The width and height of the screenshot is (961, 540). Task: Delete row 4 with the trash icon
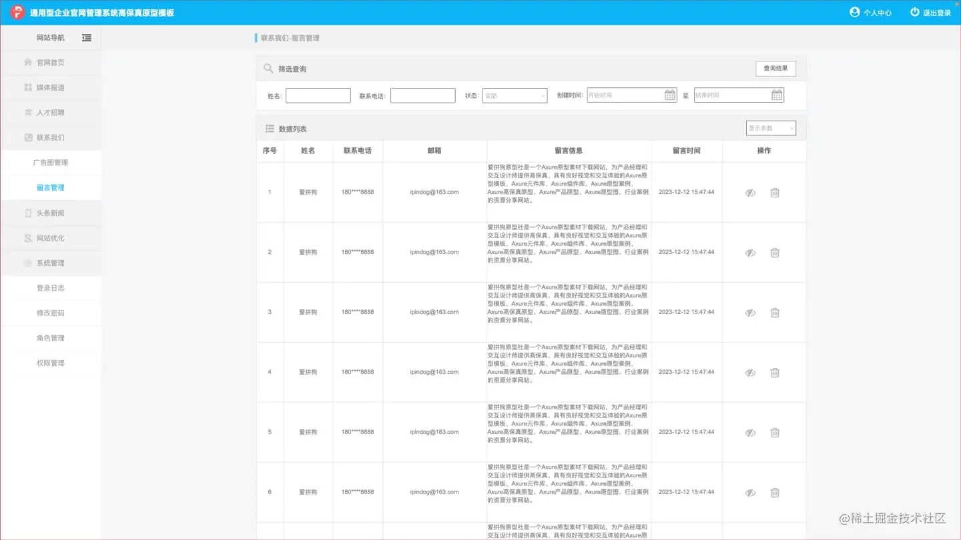tap(775, 373)
